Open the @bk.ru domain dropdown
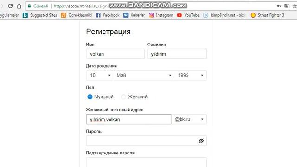 [x=189, y=119]
